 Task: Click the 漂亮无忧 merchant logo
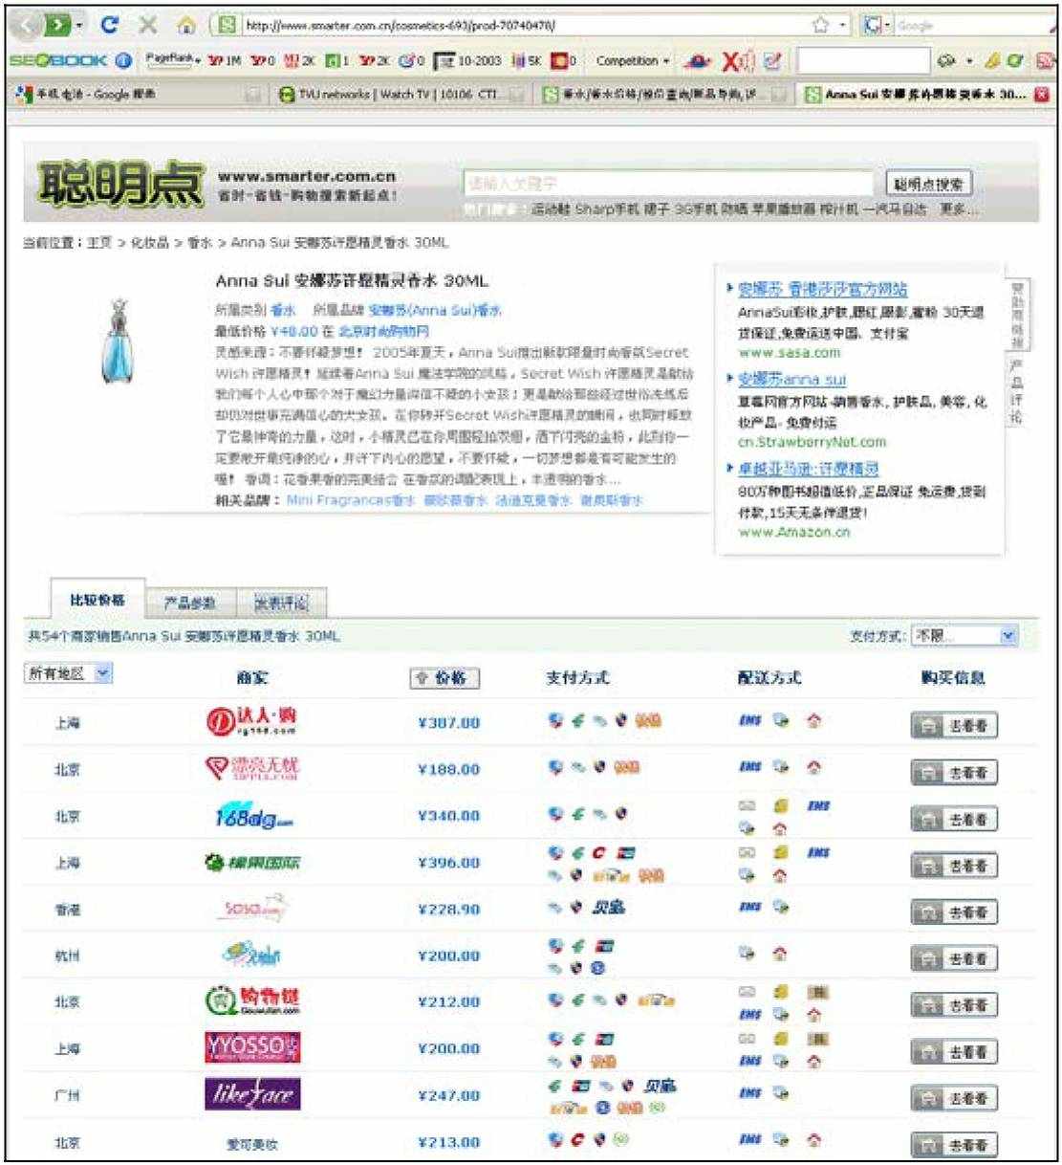point(252,768)
